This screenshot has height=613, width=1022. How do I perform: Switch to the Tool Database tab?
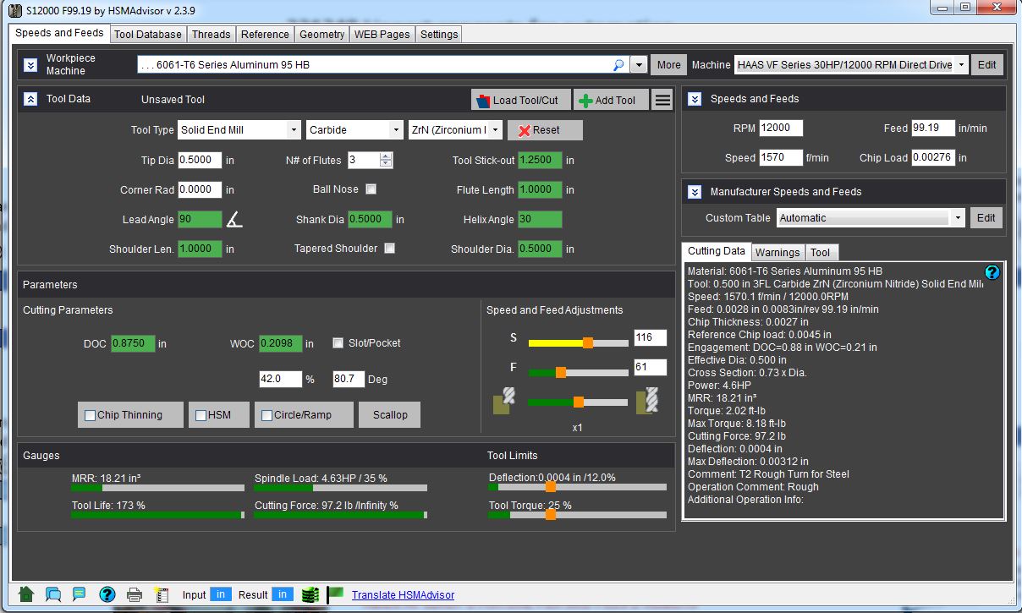(147, 35)
